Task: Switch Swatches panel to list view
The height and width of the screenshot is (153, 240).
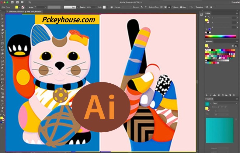Action: coord(233,46)
